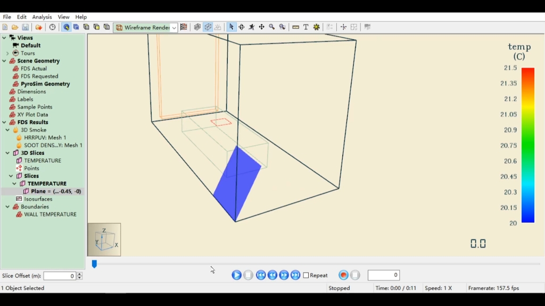545x306 pixels.
Task: Start playback with the Play button
Action: click(x=236, y=275)
